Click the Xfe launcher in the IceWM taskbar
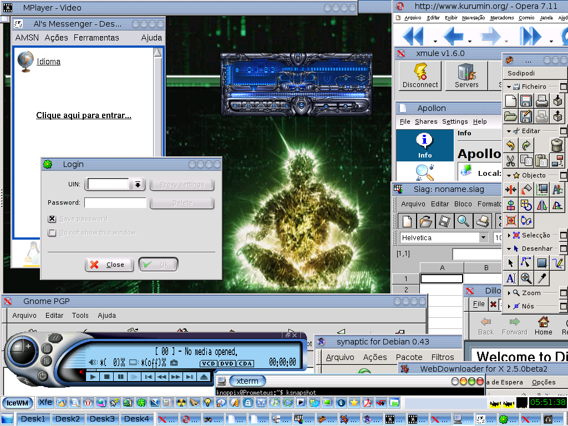The height and width of the screenshot is (426, 568). click(x=45, y=402)
